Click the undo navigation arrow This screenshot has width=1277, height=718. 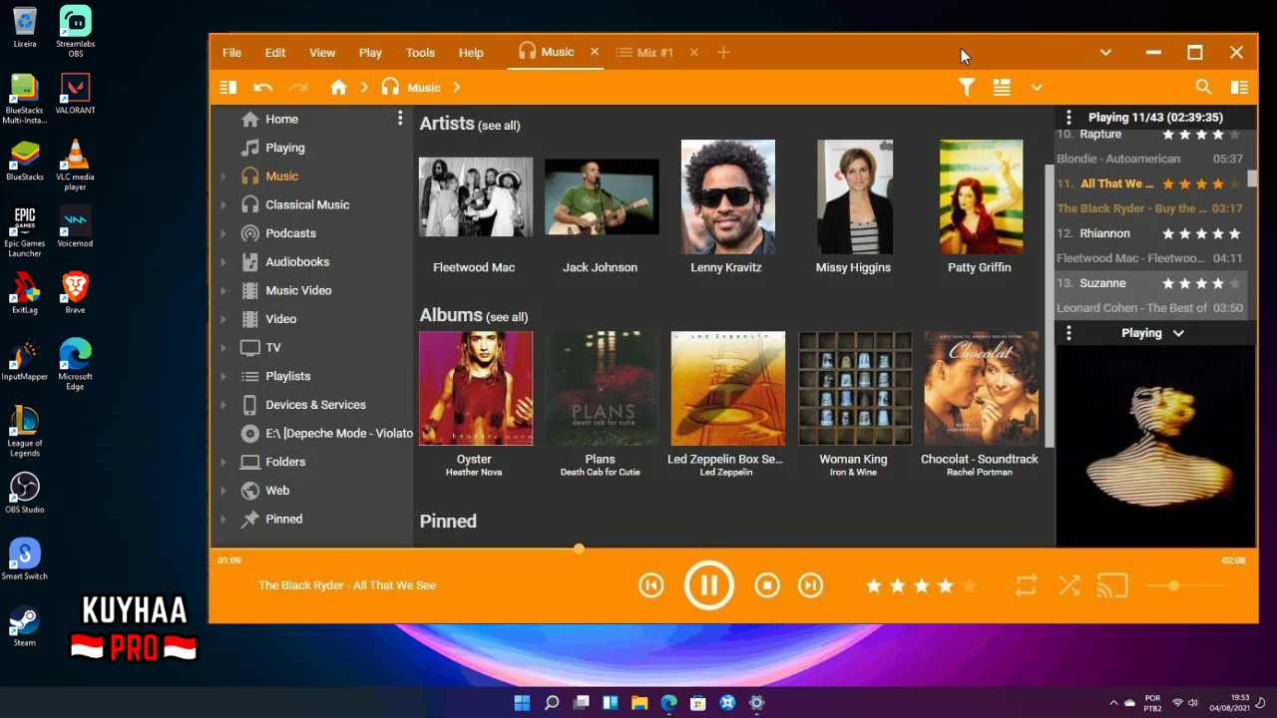[x=262, y=88]
